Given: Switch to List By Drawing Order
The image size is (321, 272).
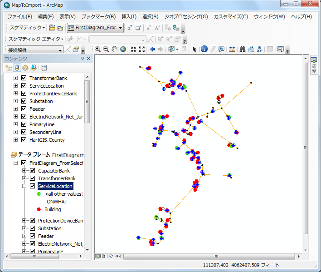Looking at the screenshot, I should 9,68.
